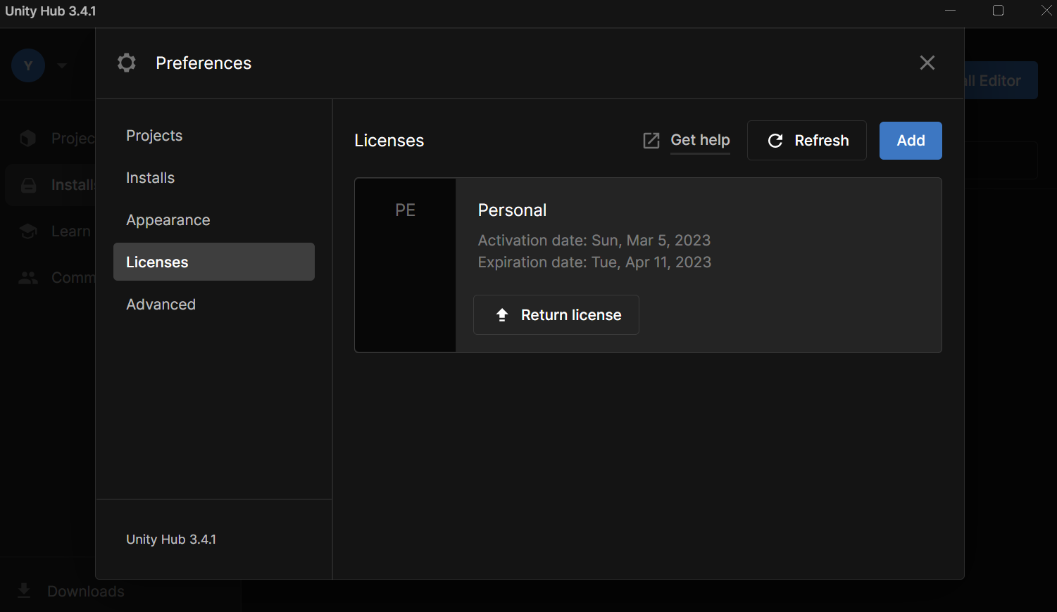This screenshot has height=612, width=1057.
Task: Click the circular arrow Refresh icon
Action: 775,141
